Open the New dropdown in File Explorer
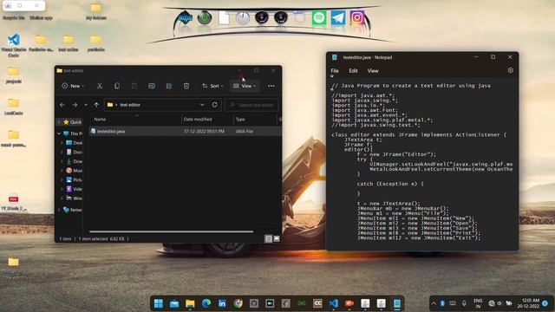The image size is (555, 312). [73, 86]
